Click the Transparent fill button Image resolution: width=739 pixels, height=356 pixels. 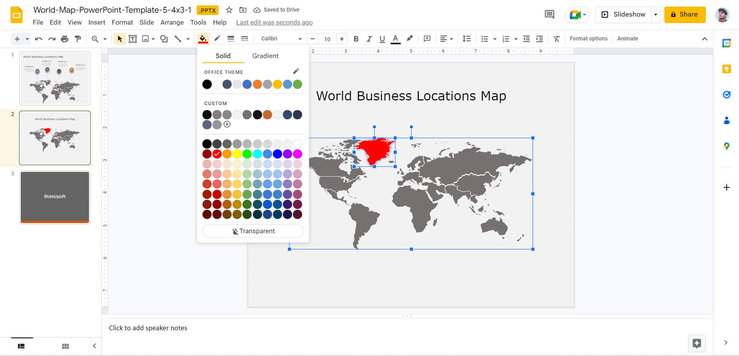point(253,231)
